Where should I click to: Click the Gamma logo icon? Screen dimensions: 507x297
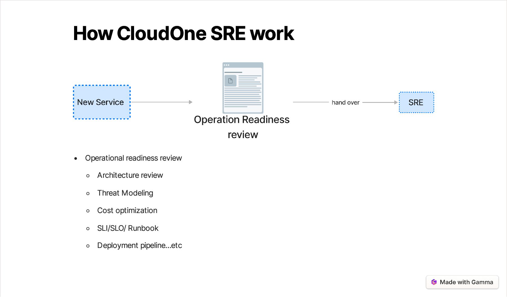coord(434,282)
